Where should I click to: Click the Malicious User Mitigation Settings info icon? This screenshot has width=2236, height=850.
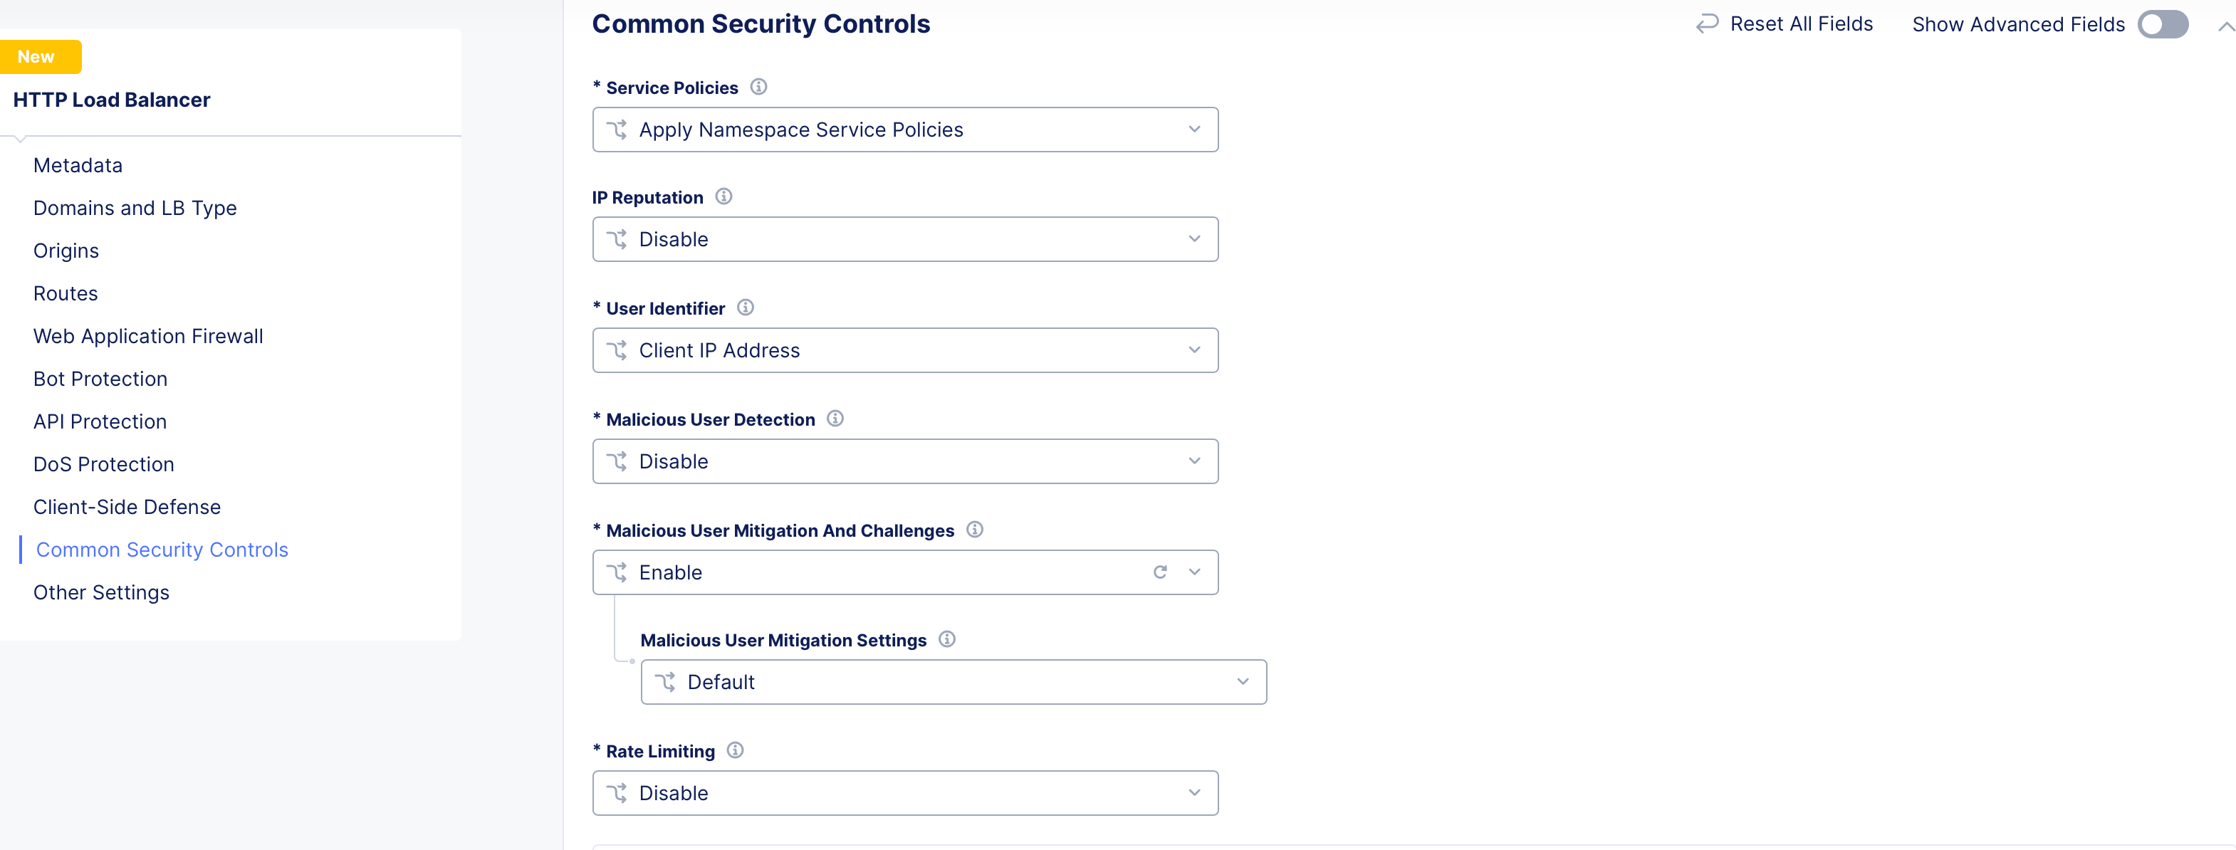[x=948, y=639]
